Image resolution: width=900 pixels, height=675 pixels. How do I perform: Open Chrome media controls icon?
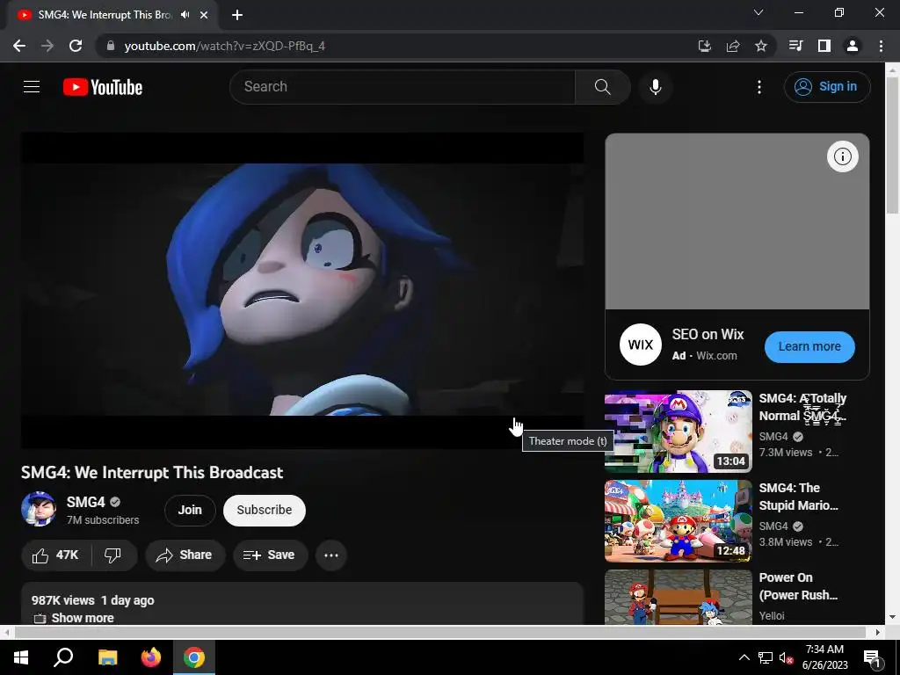click(795, 46)
